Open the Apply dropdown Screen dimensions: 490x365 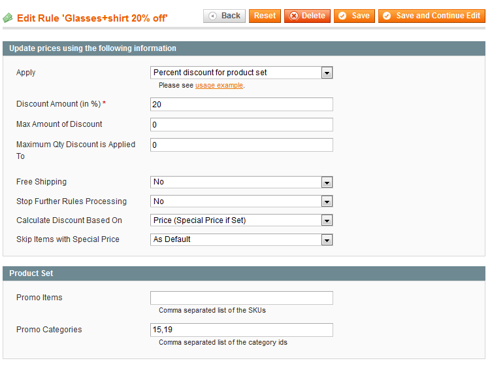point(242,73)
